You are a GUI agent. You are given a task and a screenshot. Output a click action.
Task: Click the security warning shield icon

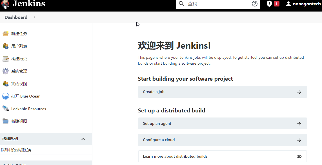(269, 4)
